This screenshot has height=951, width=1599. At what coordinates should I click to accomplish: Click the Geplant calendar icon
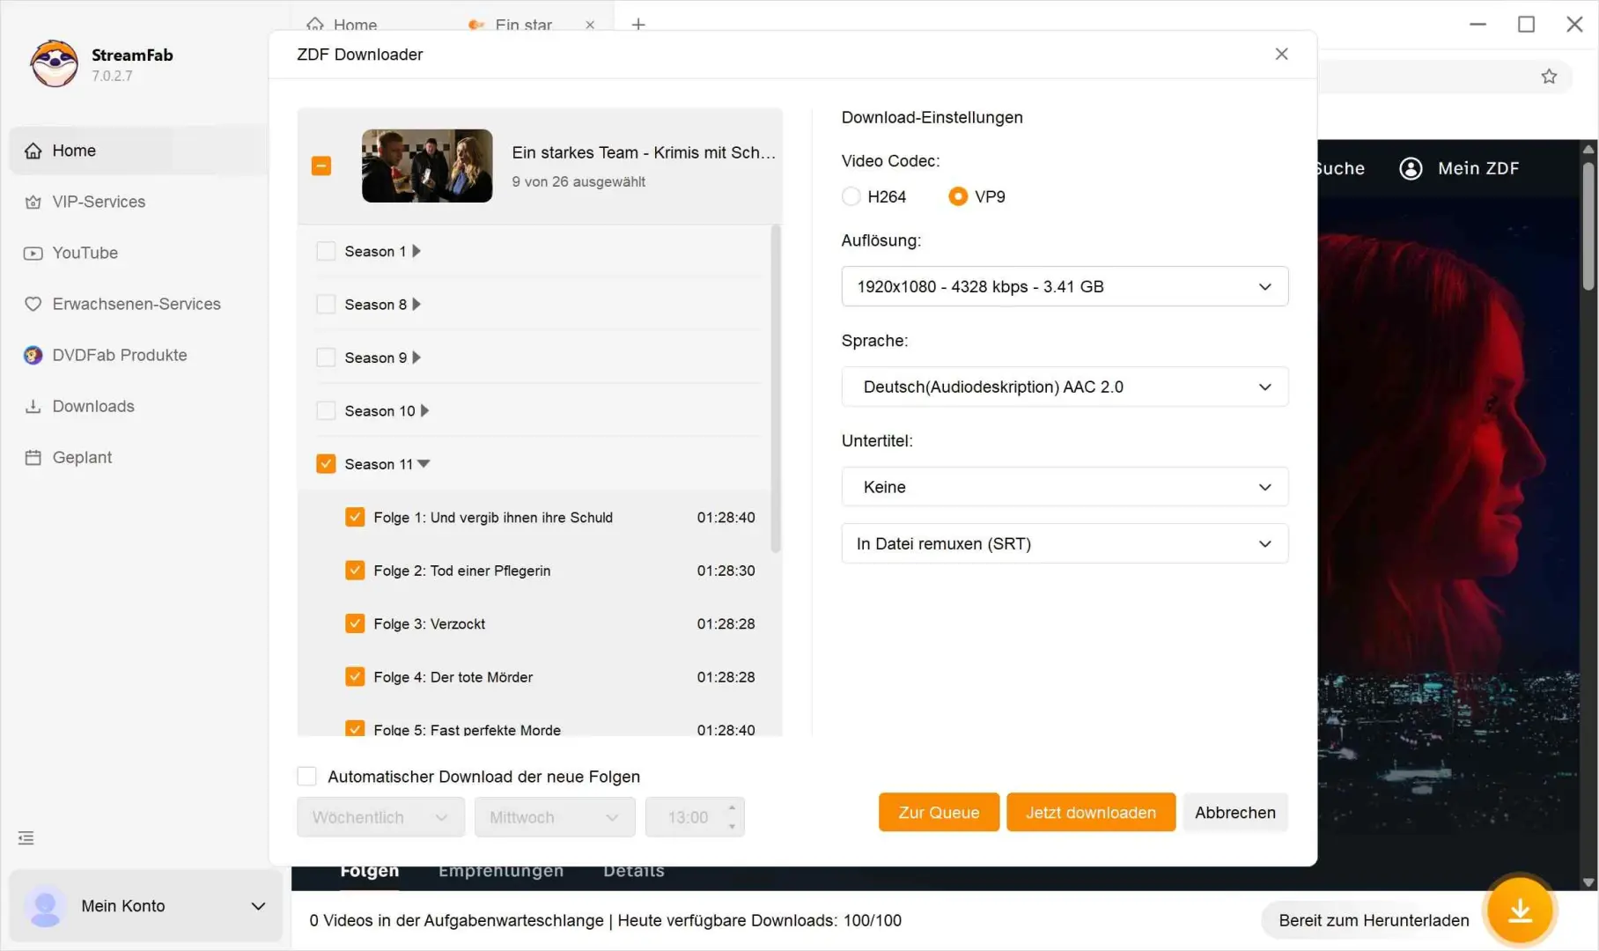click(x=33, y=457)
